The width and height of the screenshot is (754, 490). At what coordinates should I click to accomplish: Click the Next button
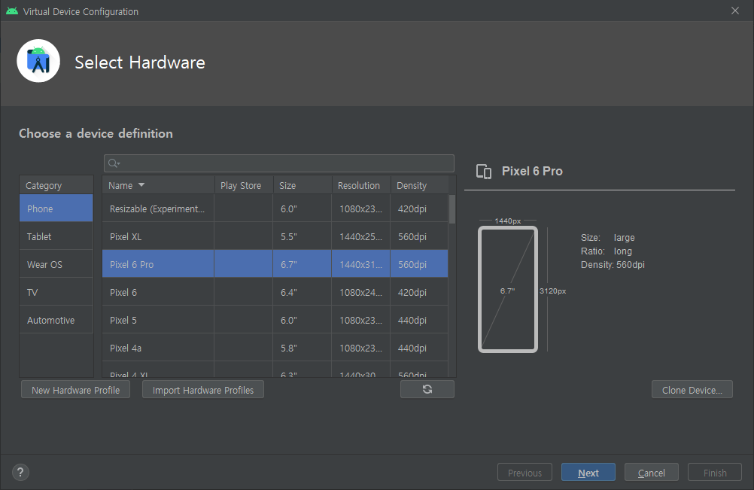coord(588,473)
